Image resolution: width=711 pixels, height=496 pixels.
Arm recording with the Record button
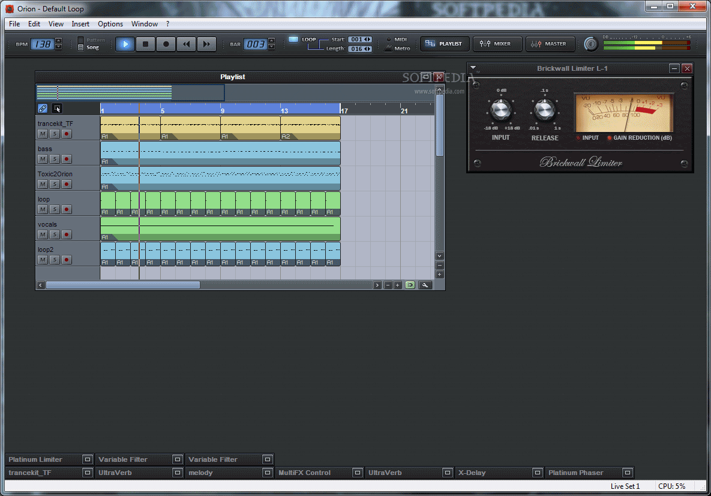pos(166,44)
